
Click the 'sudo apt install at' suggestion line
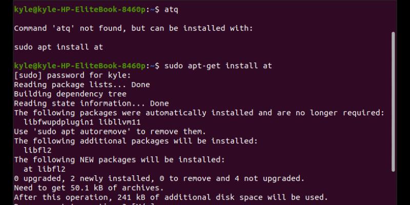[x=58, y=47]
